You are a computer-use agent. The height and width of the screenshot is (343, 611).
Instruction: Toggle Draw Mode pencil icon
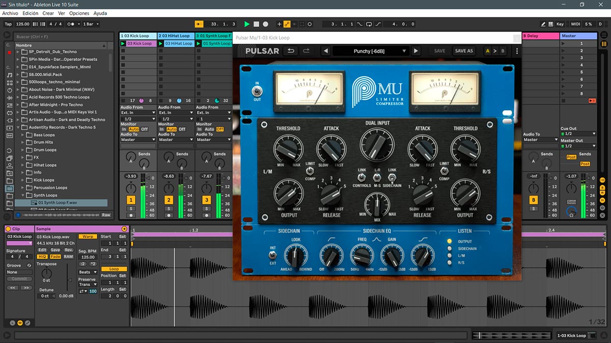tap(544, 24)
